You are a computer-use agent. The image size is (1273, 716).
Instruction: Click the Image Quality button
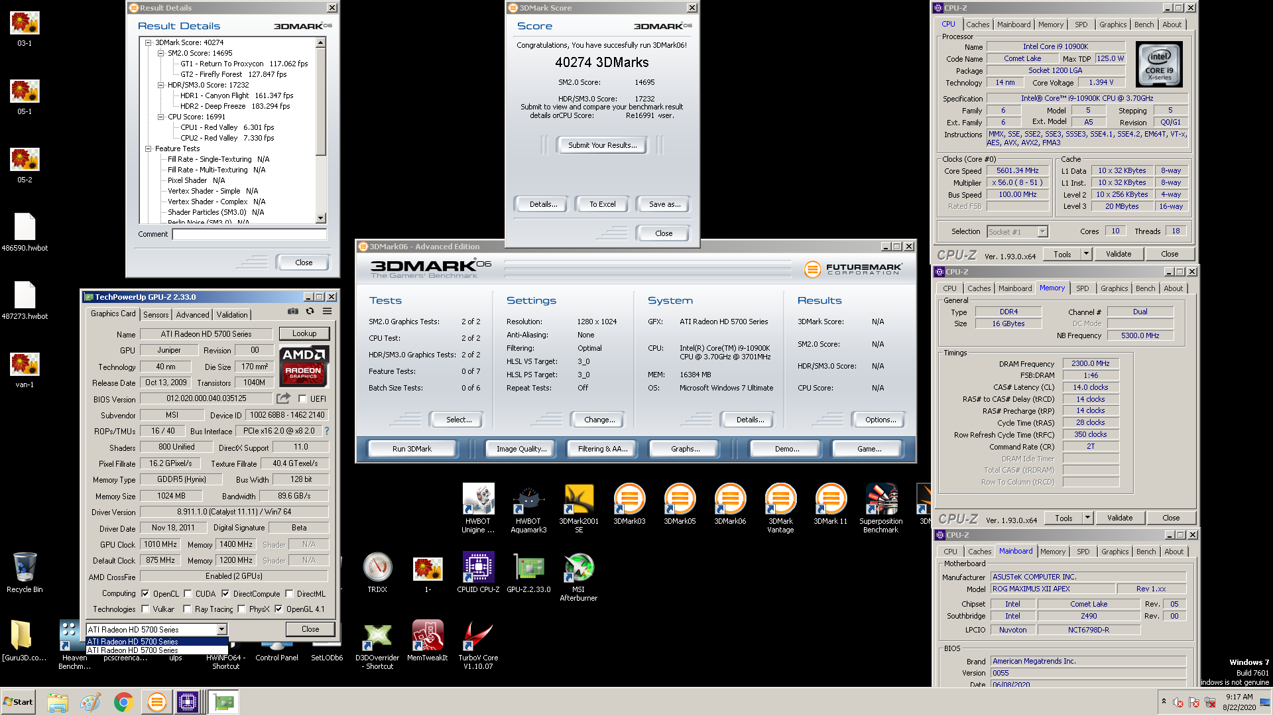coord(522,449)
